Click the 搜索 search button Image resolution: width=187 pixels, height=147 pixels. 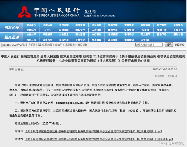pos(169,45)
